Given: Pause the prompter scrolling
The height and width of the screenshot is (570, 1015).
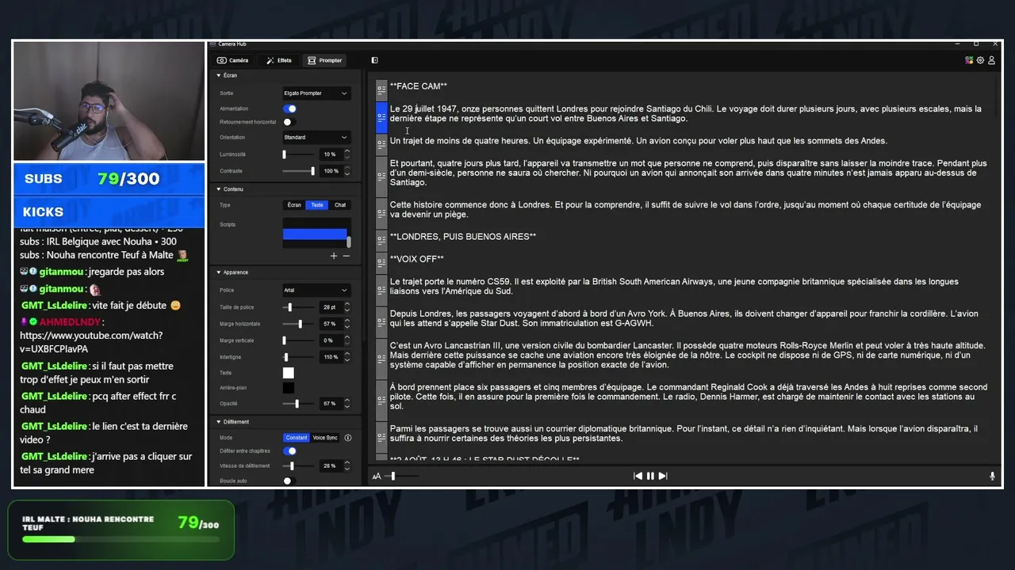Looking at the screenshot, I should coord(650,476).
